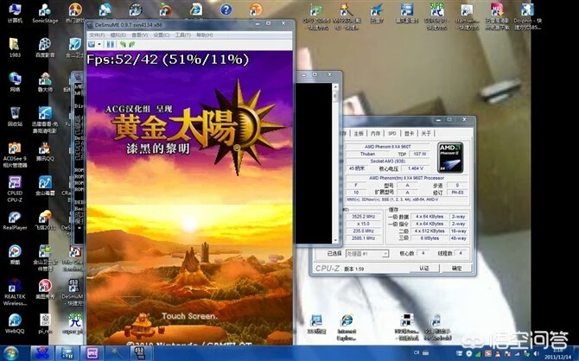The height and width of the screenshot is (361, 579).
Task: Open the 查看(V) menu in DeSmuME
Action: pos(140,35)
